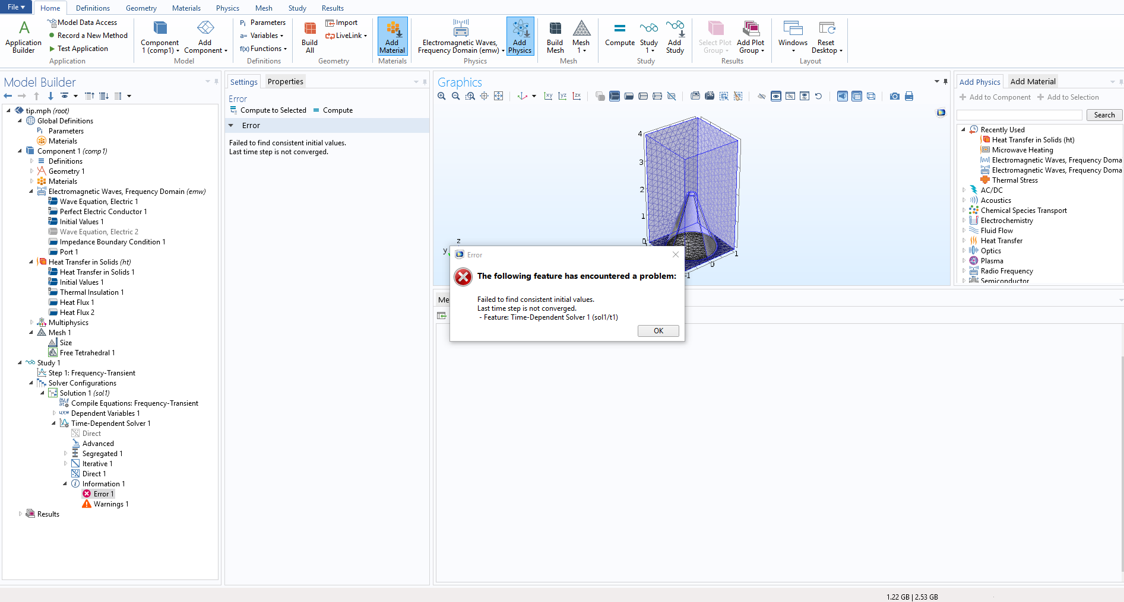This screenshot has height=602, width=1124.
Task: Click the Zoom Extents icon in Graphics toolbar
Action: pos(498,96)
